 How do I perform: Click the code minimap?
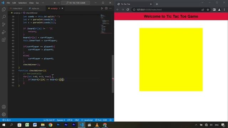(x=106, y=24)
